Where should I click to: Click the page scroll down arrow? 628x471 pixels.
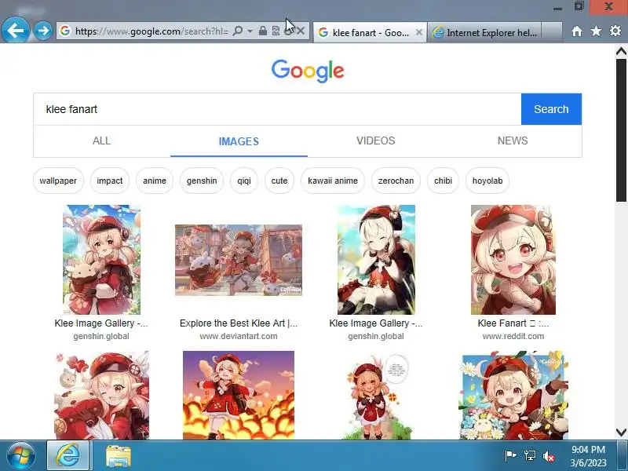point(621,433)
